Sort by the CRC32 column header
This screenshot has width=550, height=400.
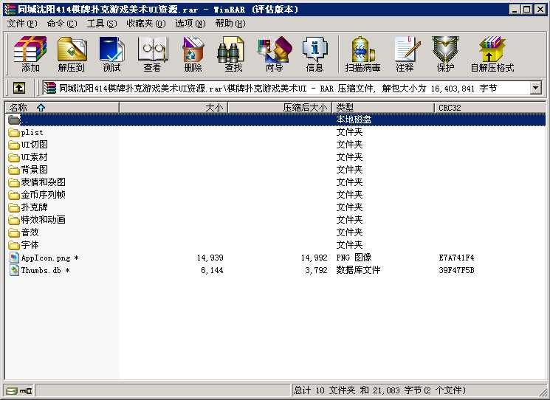[x=490, y=108]
